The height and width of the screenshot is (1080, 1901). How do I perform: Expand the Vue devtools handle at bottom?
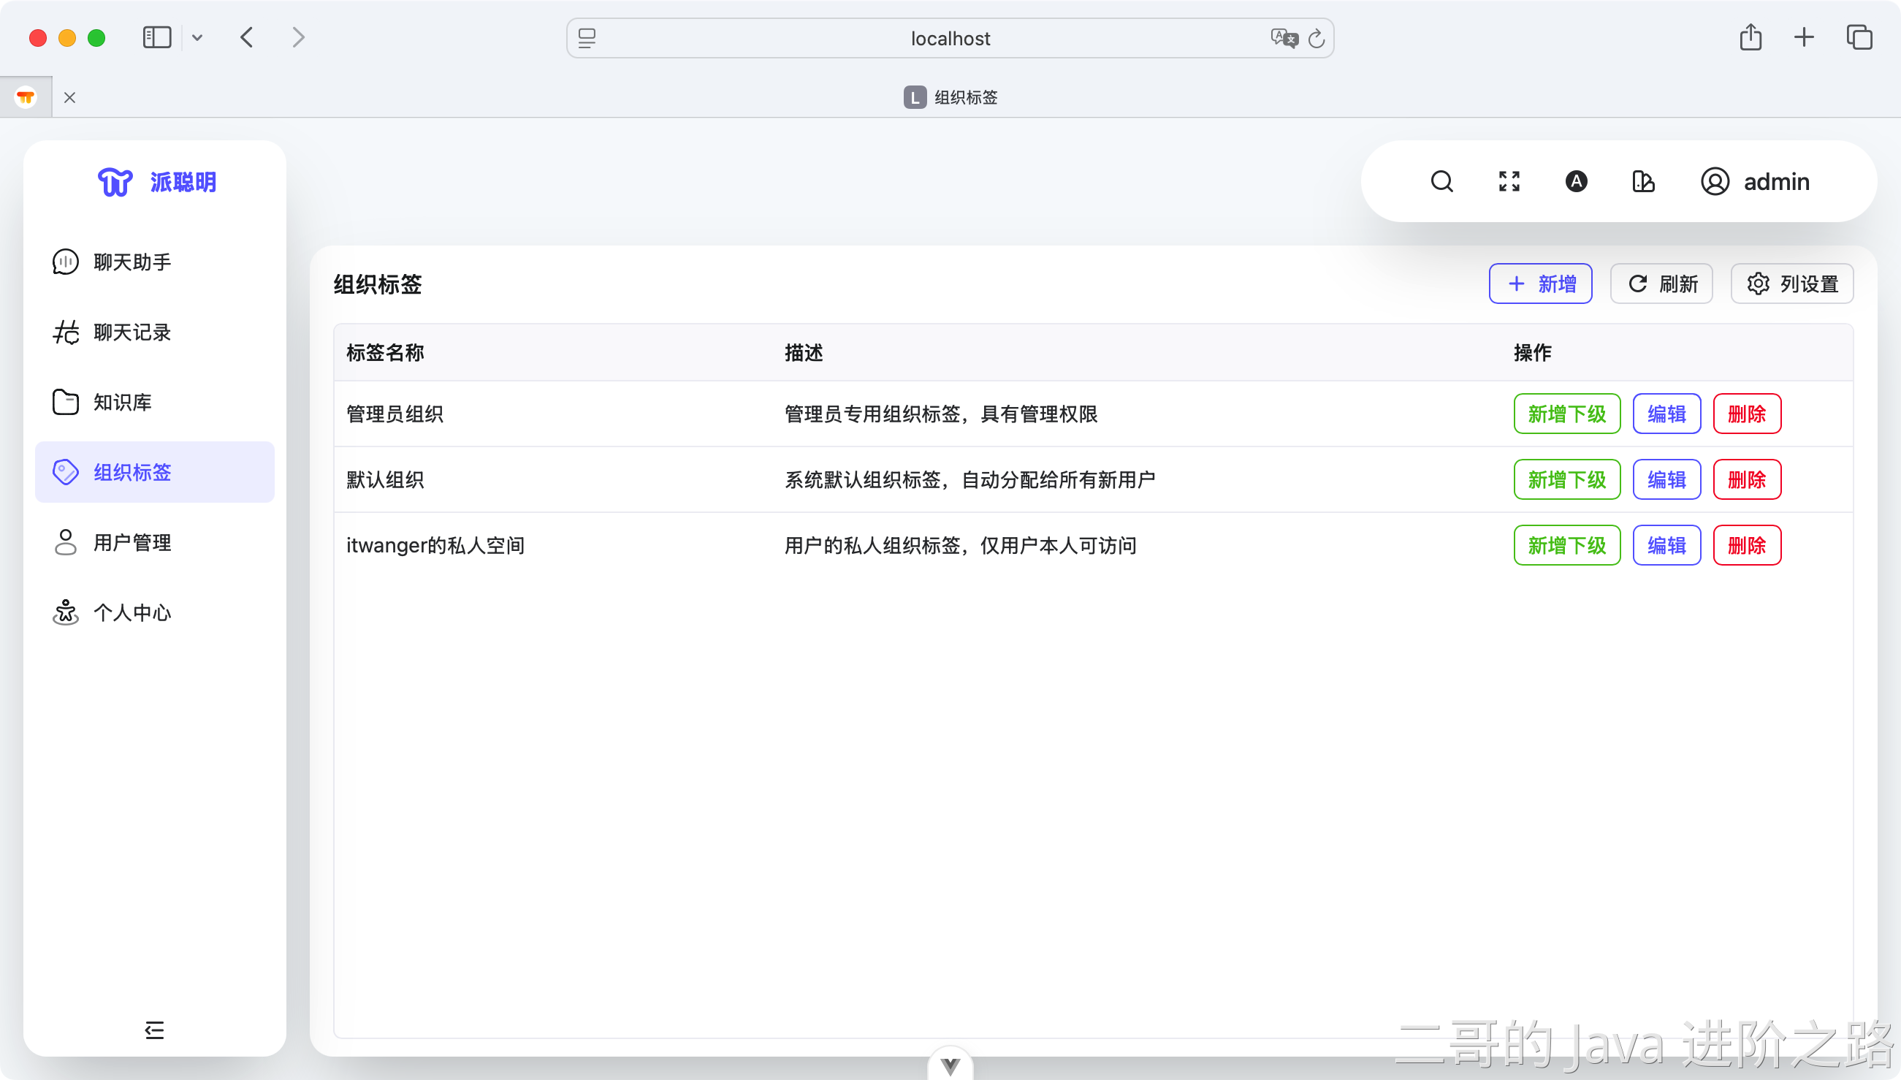[x=950, y=1065]
